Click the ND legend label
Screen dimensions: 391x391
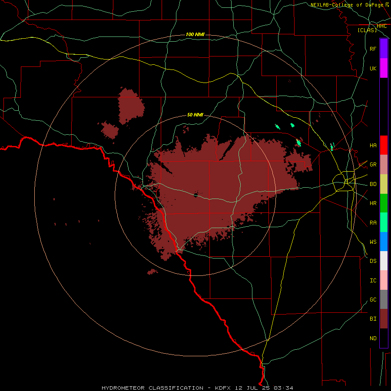pyautogui.click(x=373, y=338)
